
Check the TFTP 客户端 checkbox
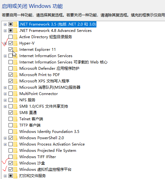point(10,125)
